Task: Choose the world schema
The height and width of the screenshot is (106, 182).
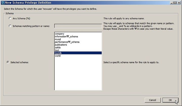Action: tap(78, 56)
